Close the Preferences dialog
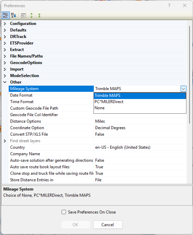 coord(185,5)
